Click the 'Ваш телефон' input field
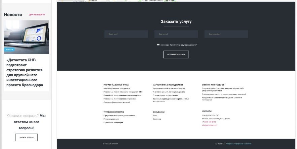This screenshot has height=149, width=297. click(x=226, y=34)
